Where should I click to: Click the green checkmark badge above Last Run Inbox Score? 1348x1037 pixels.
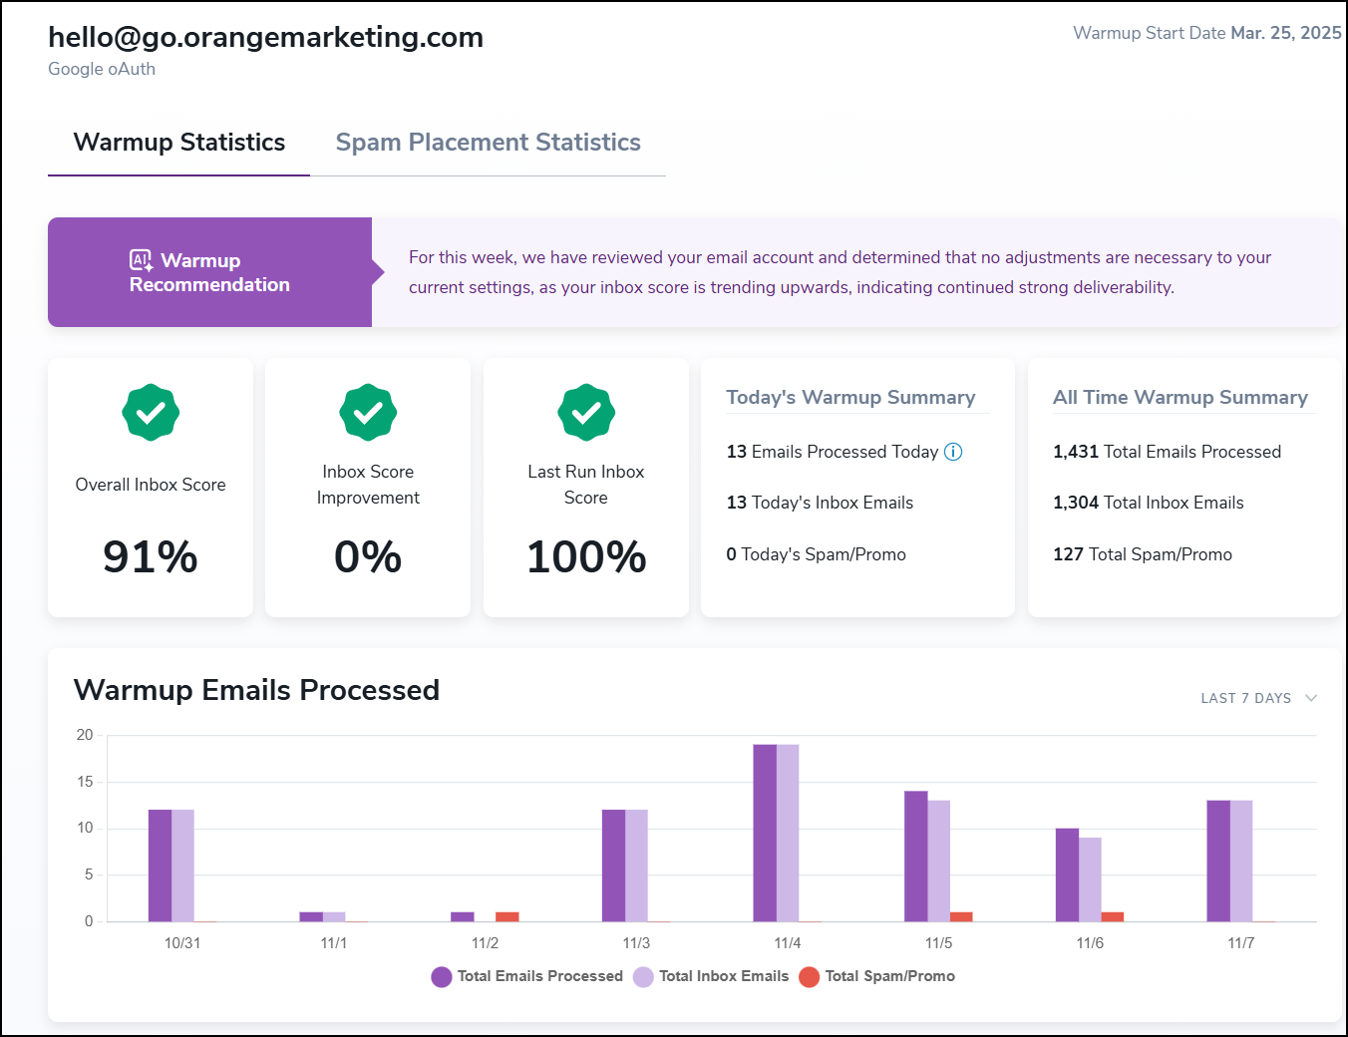pyautogui.click(x=586, y=412)
